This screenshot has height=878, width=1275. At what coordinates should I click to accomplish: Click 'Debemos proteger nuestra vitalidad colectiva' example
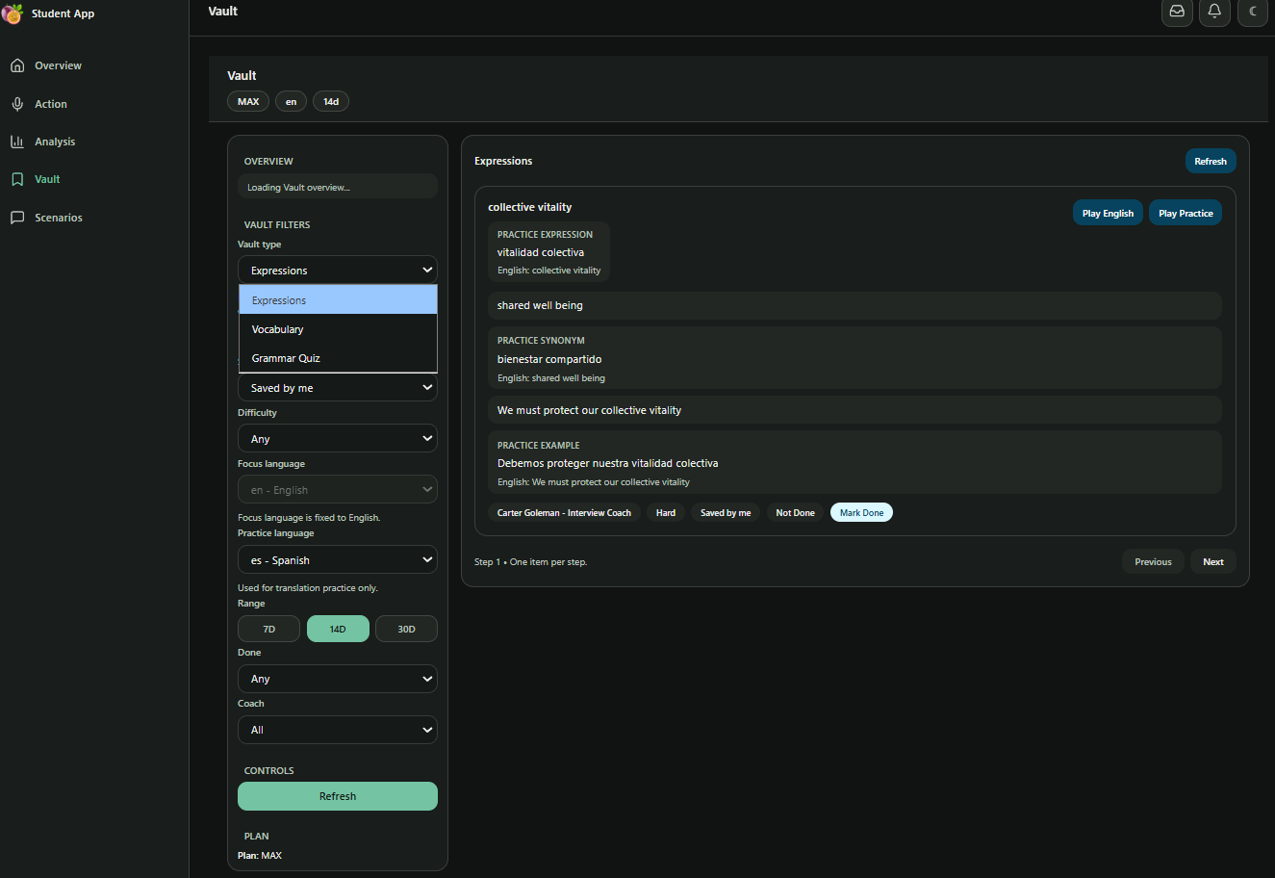click(x=607, y=463)
